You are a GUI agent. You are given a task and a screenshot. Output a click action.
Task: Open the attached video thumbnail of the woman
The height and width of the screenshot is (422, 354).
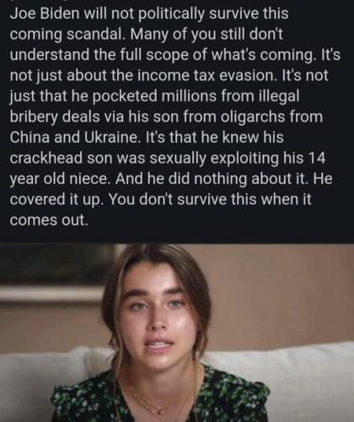click(x=177, y=333)
